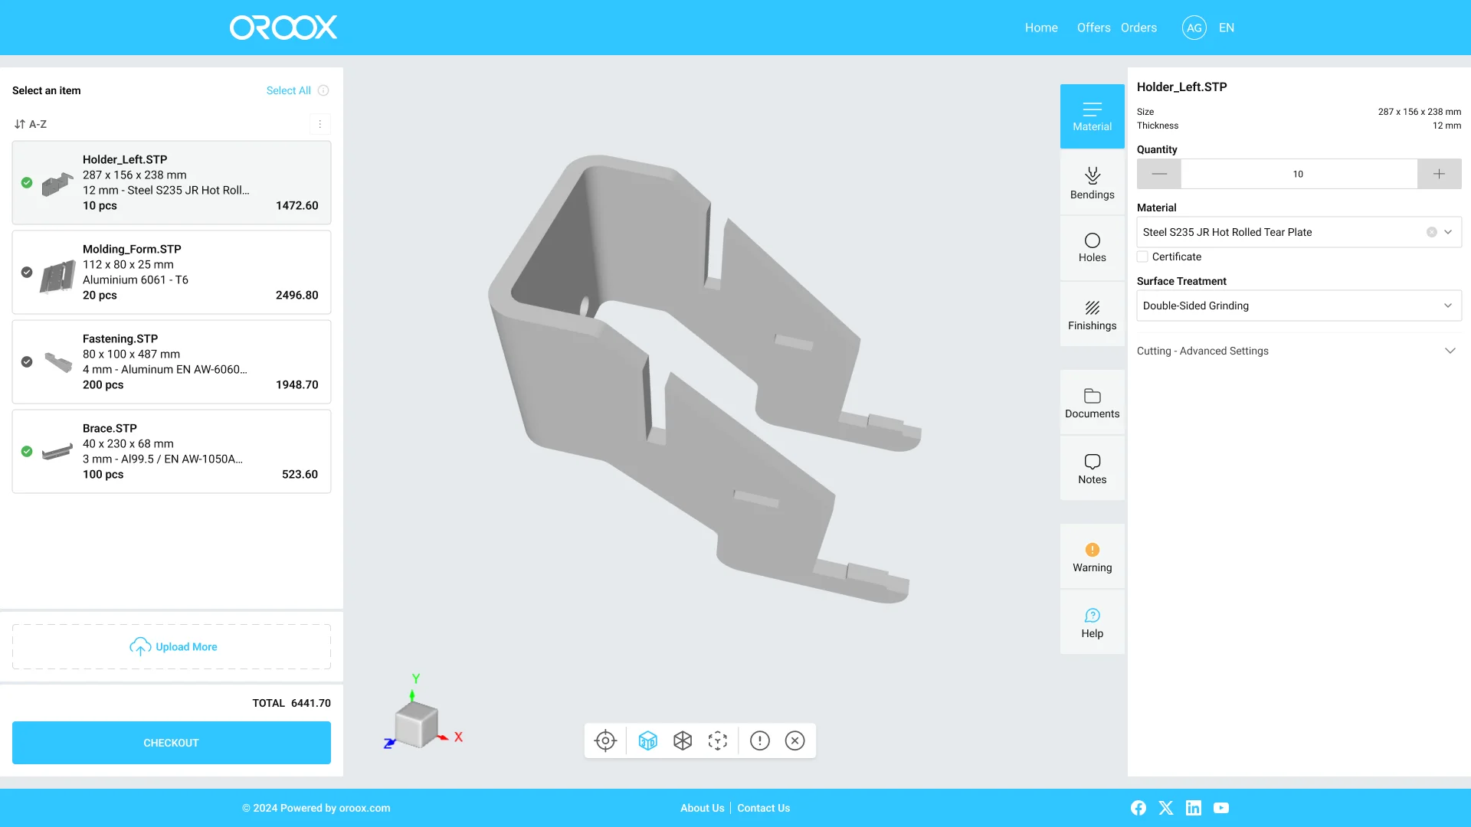Navigate to the Offers menu
1471x827 pixels.
(1093, 28)
